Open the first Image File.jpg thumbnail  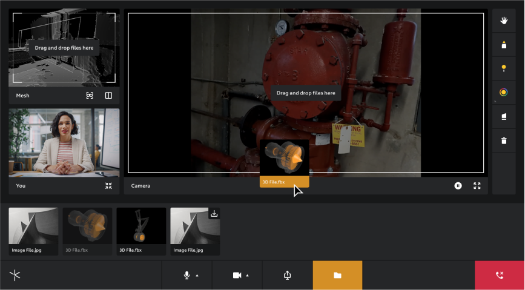click(33, 231)
